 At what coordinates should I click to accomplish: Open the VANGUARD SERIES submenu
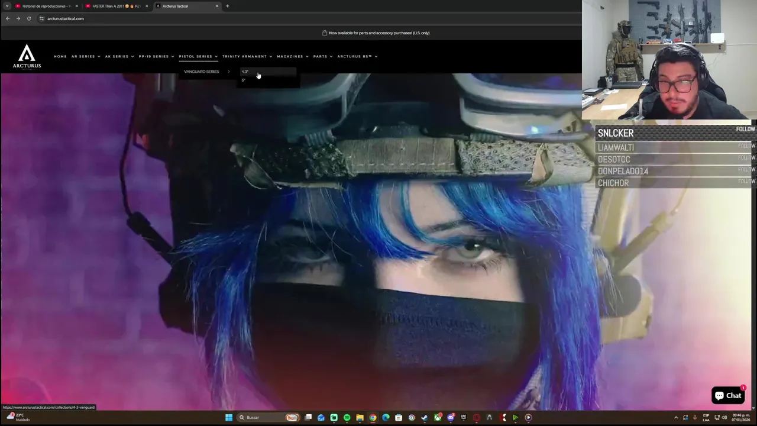pyautogui.click(x=207, y=72)
